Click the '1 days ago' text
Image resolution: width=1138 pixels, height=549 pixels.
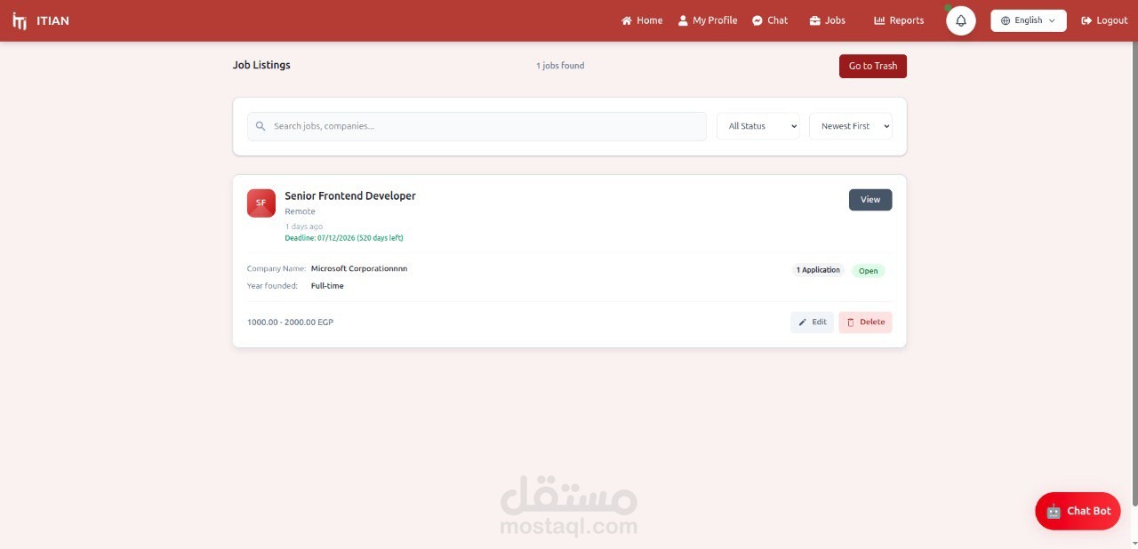(304, 227)
